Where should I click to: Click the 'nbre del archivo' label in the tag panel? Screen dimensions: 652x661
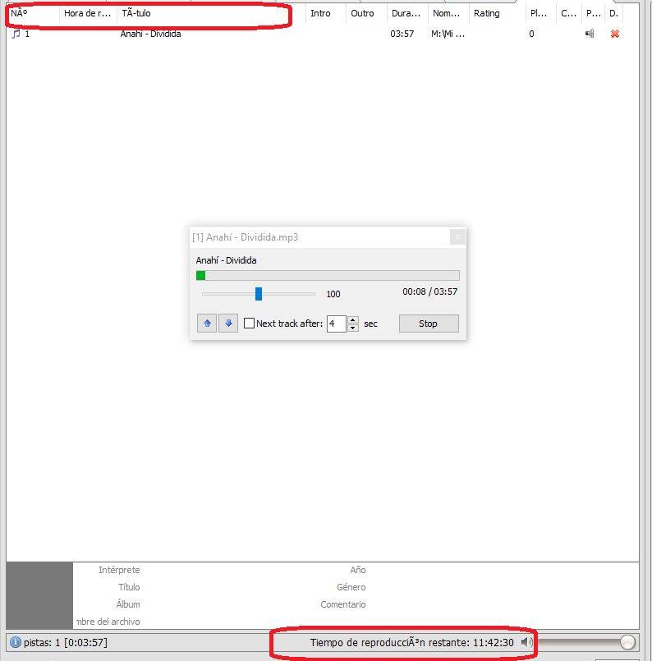(108, 622)
